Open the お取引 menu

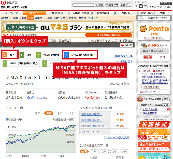[34, 13]
